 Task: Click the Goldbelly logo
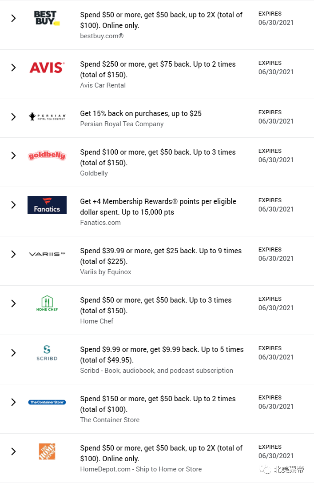point(47,155)
